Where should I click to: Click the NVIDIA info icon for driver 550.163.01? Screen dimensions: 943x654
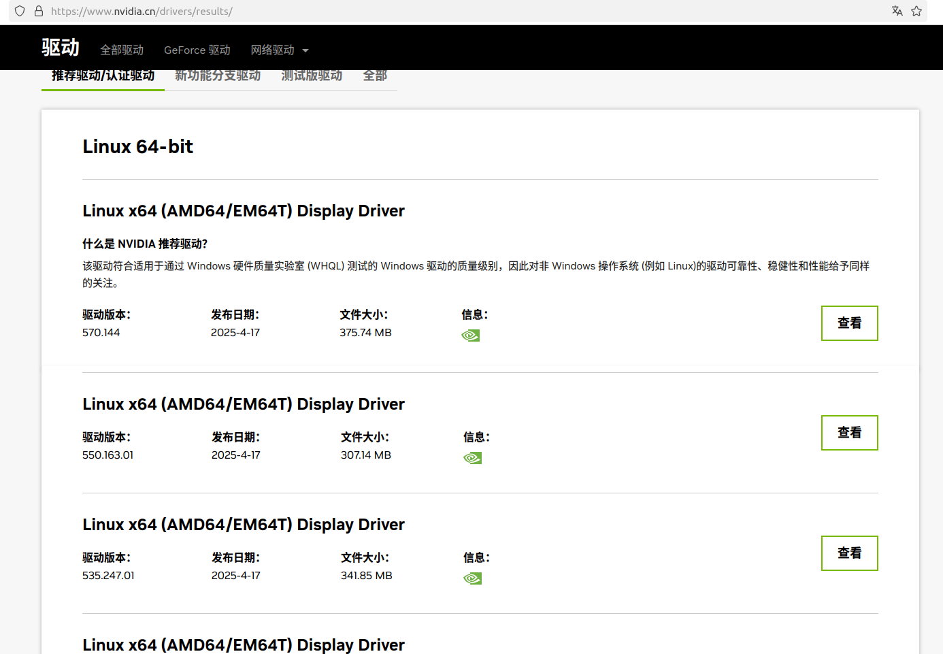click(472, 458)
